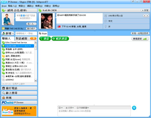
Task: Select contact 張瑞立.台南06-2823.234
Action: pos(18,66)
